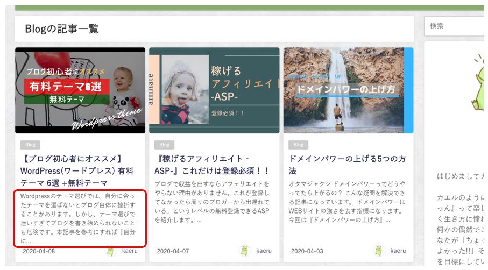Click the 検索 search field
Screen dimensions: 488x270
click(456, 26)
